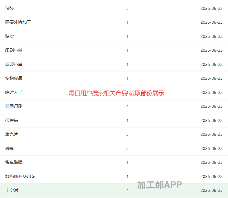This screenshot has width=228, height=198.
Task: Click the date in the 临时人手 row
Action: 211,92
